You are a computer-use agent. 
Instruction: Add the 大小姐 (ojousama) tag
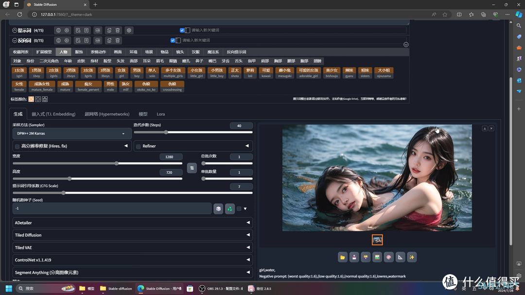click(x=384, y=73)
